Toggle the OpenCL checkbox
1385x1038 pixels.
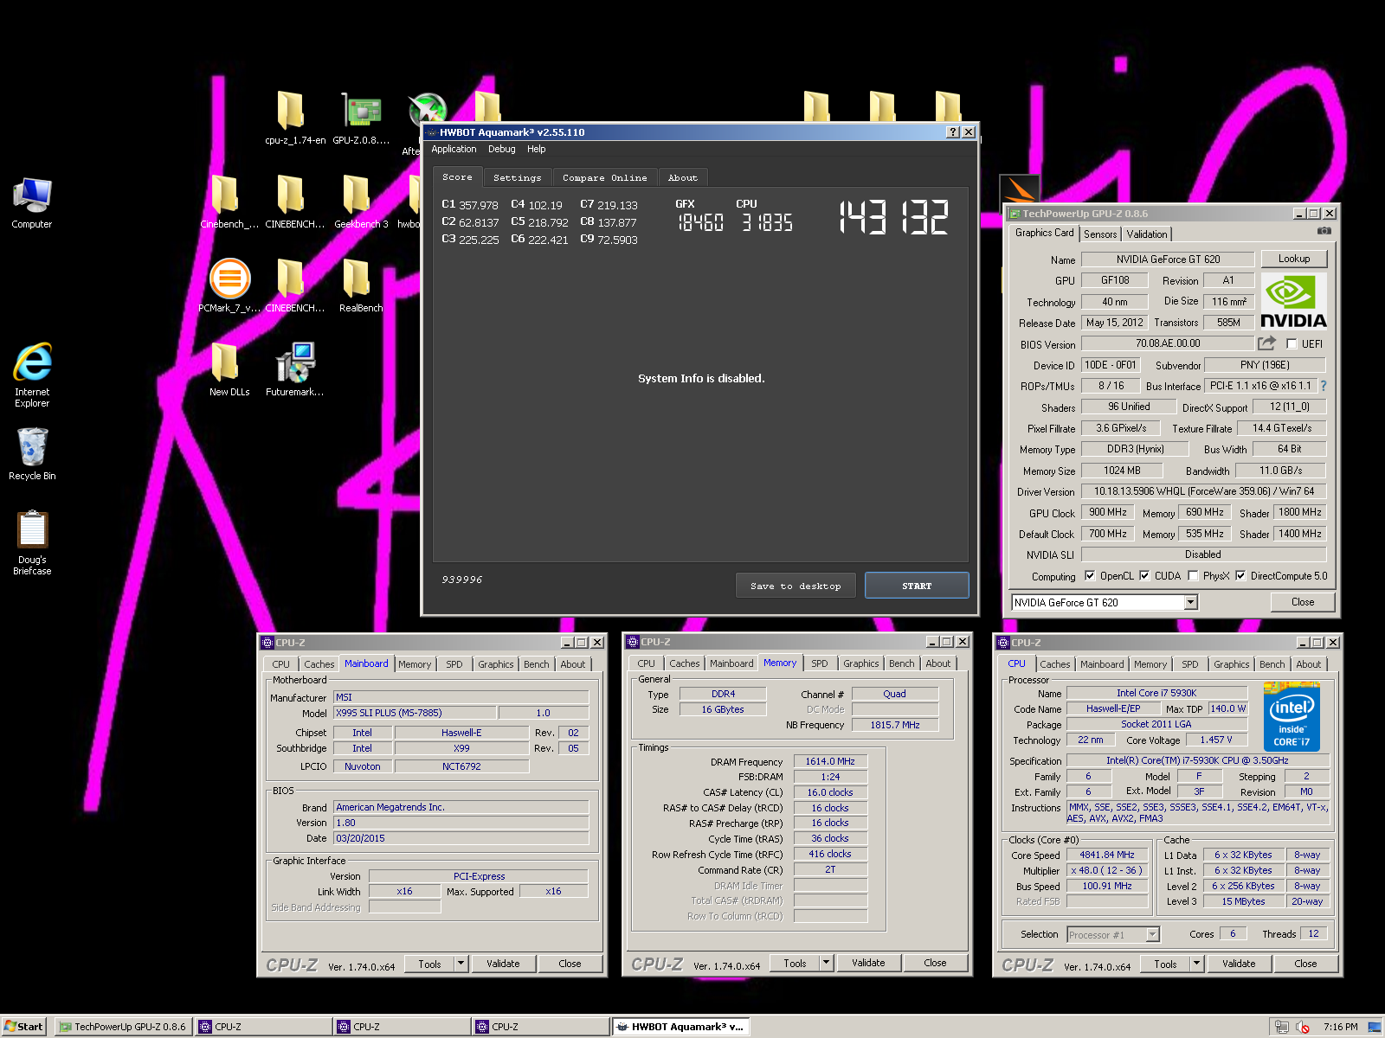(1090, 576)
